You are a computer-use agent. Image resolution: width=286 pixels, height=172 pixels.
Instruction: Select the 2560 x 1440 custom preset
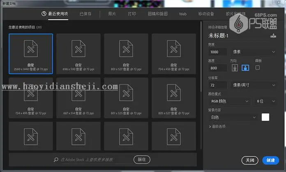(31, 53)
